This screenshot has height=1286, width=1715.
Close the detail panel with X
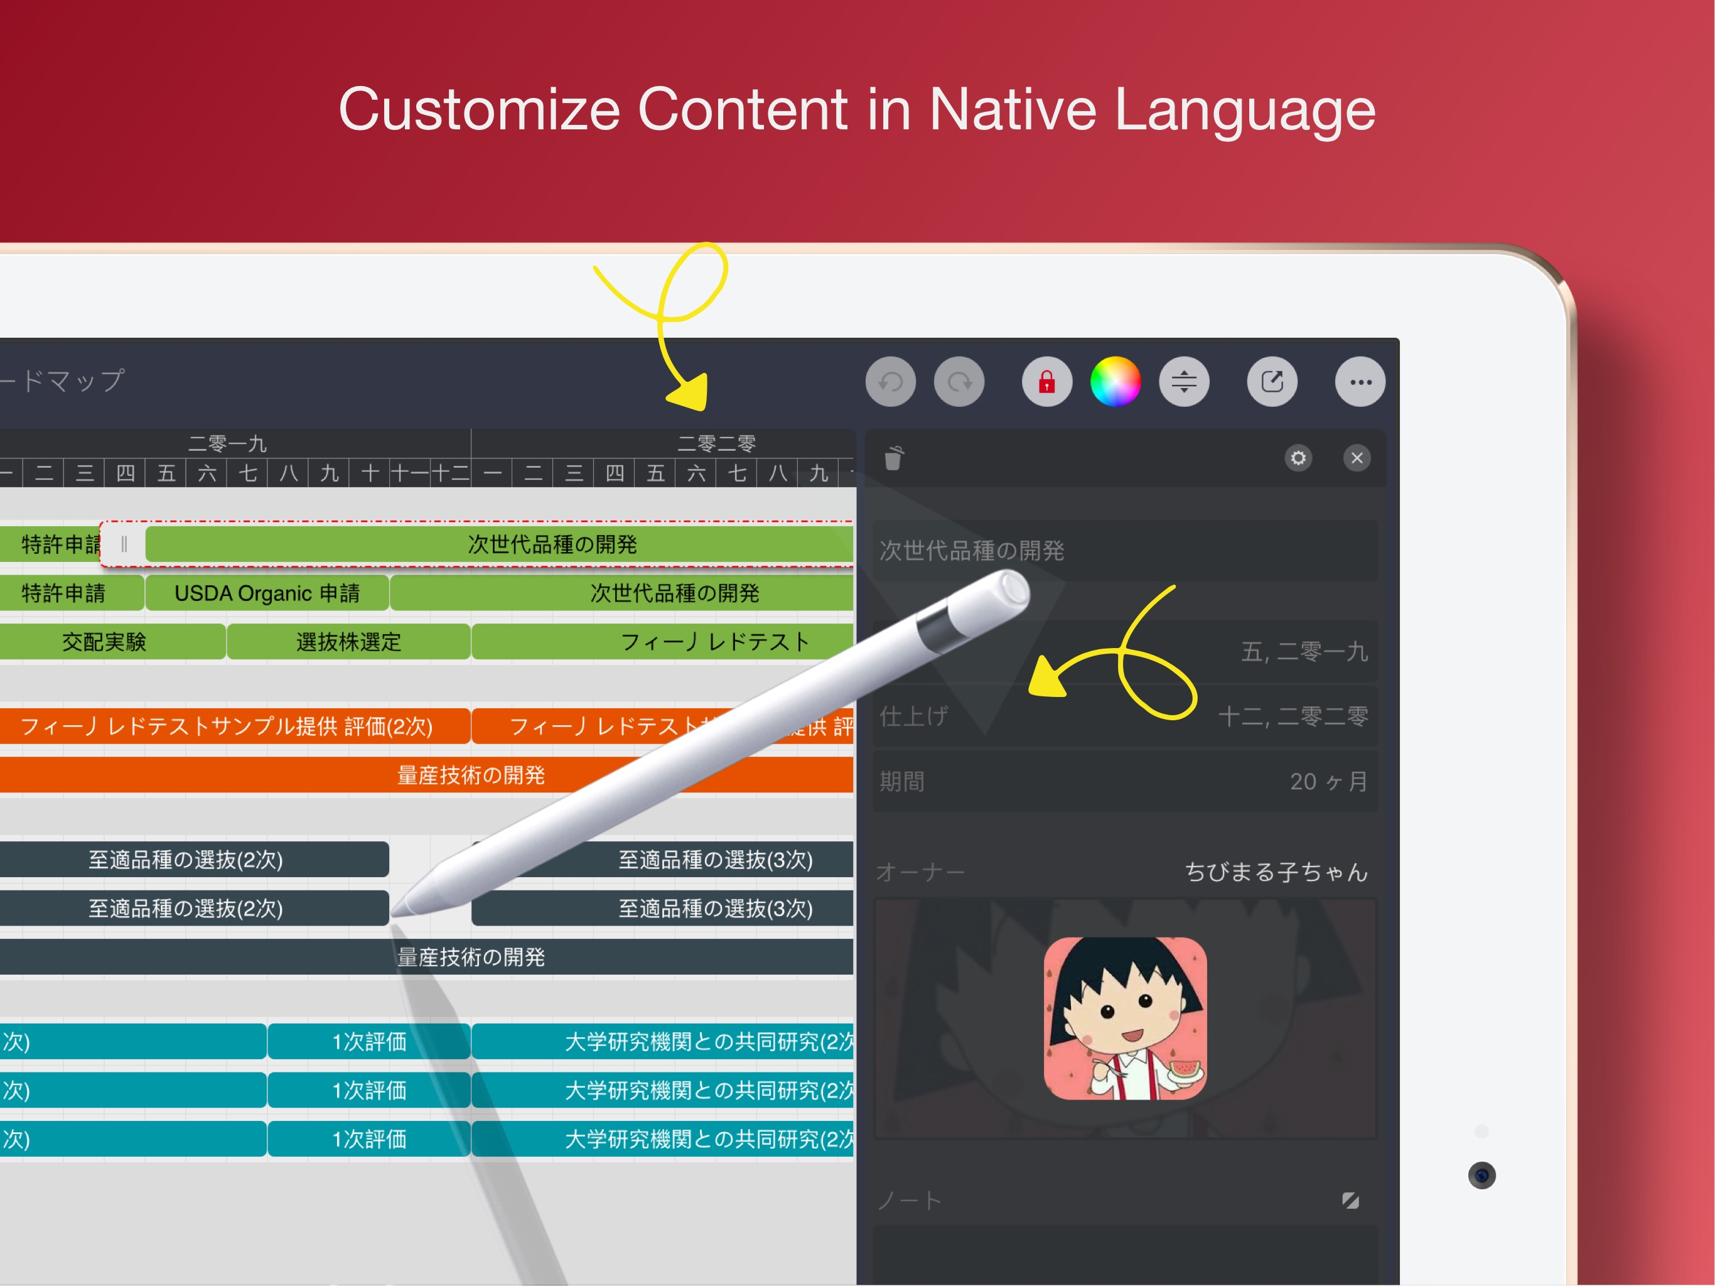click(x=1357, y=458)
